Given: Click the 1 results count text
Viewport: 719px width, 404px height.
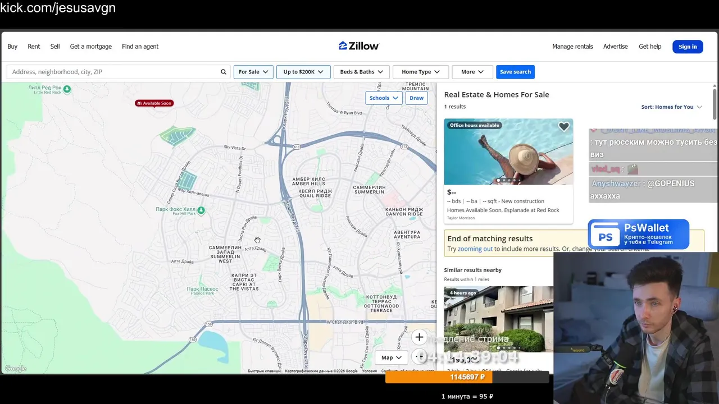Looking at the screenshot, I should coord(455,107).
